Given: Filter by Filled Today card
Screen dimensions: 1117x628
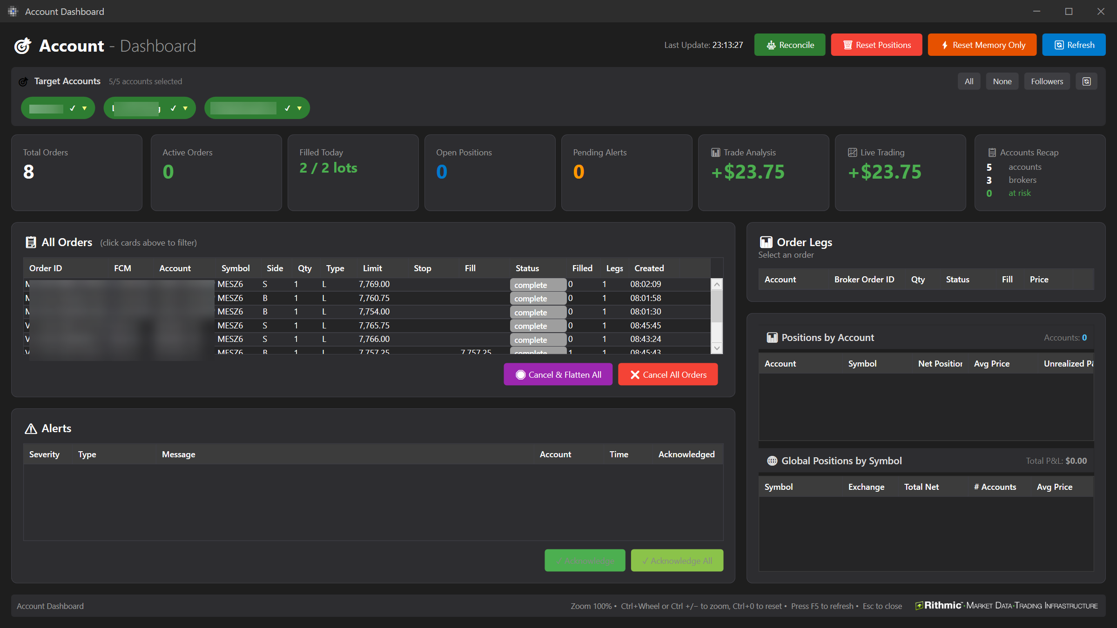Looking at the screenshot, I should pos(353,173).
